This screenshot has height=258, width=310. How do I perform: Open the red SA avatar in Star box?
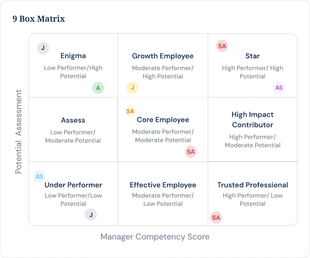222,46
